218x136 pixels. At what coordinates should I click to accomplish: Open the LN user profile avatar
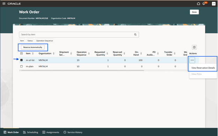point(213,4)
